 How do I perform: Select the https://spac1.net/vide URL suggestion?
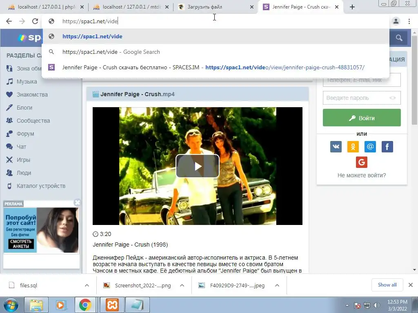coord(216,36)
